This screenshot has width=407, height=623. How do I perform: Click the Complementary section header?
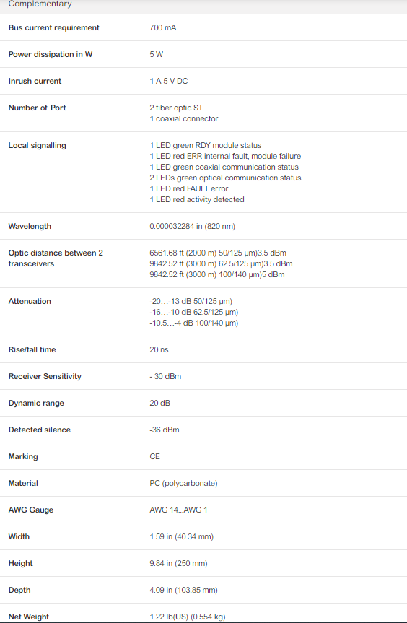coord(40,4)
